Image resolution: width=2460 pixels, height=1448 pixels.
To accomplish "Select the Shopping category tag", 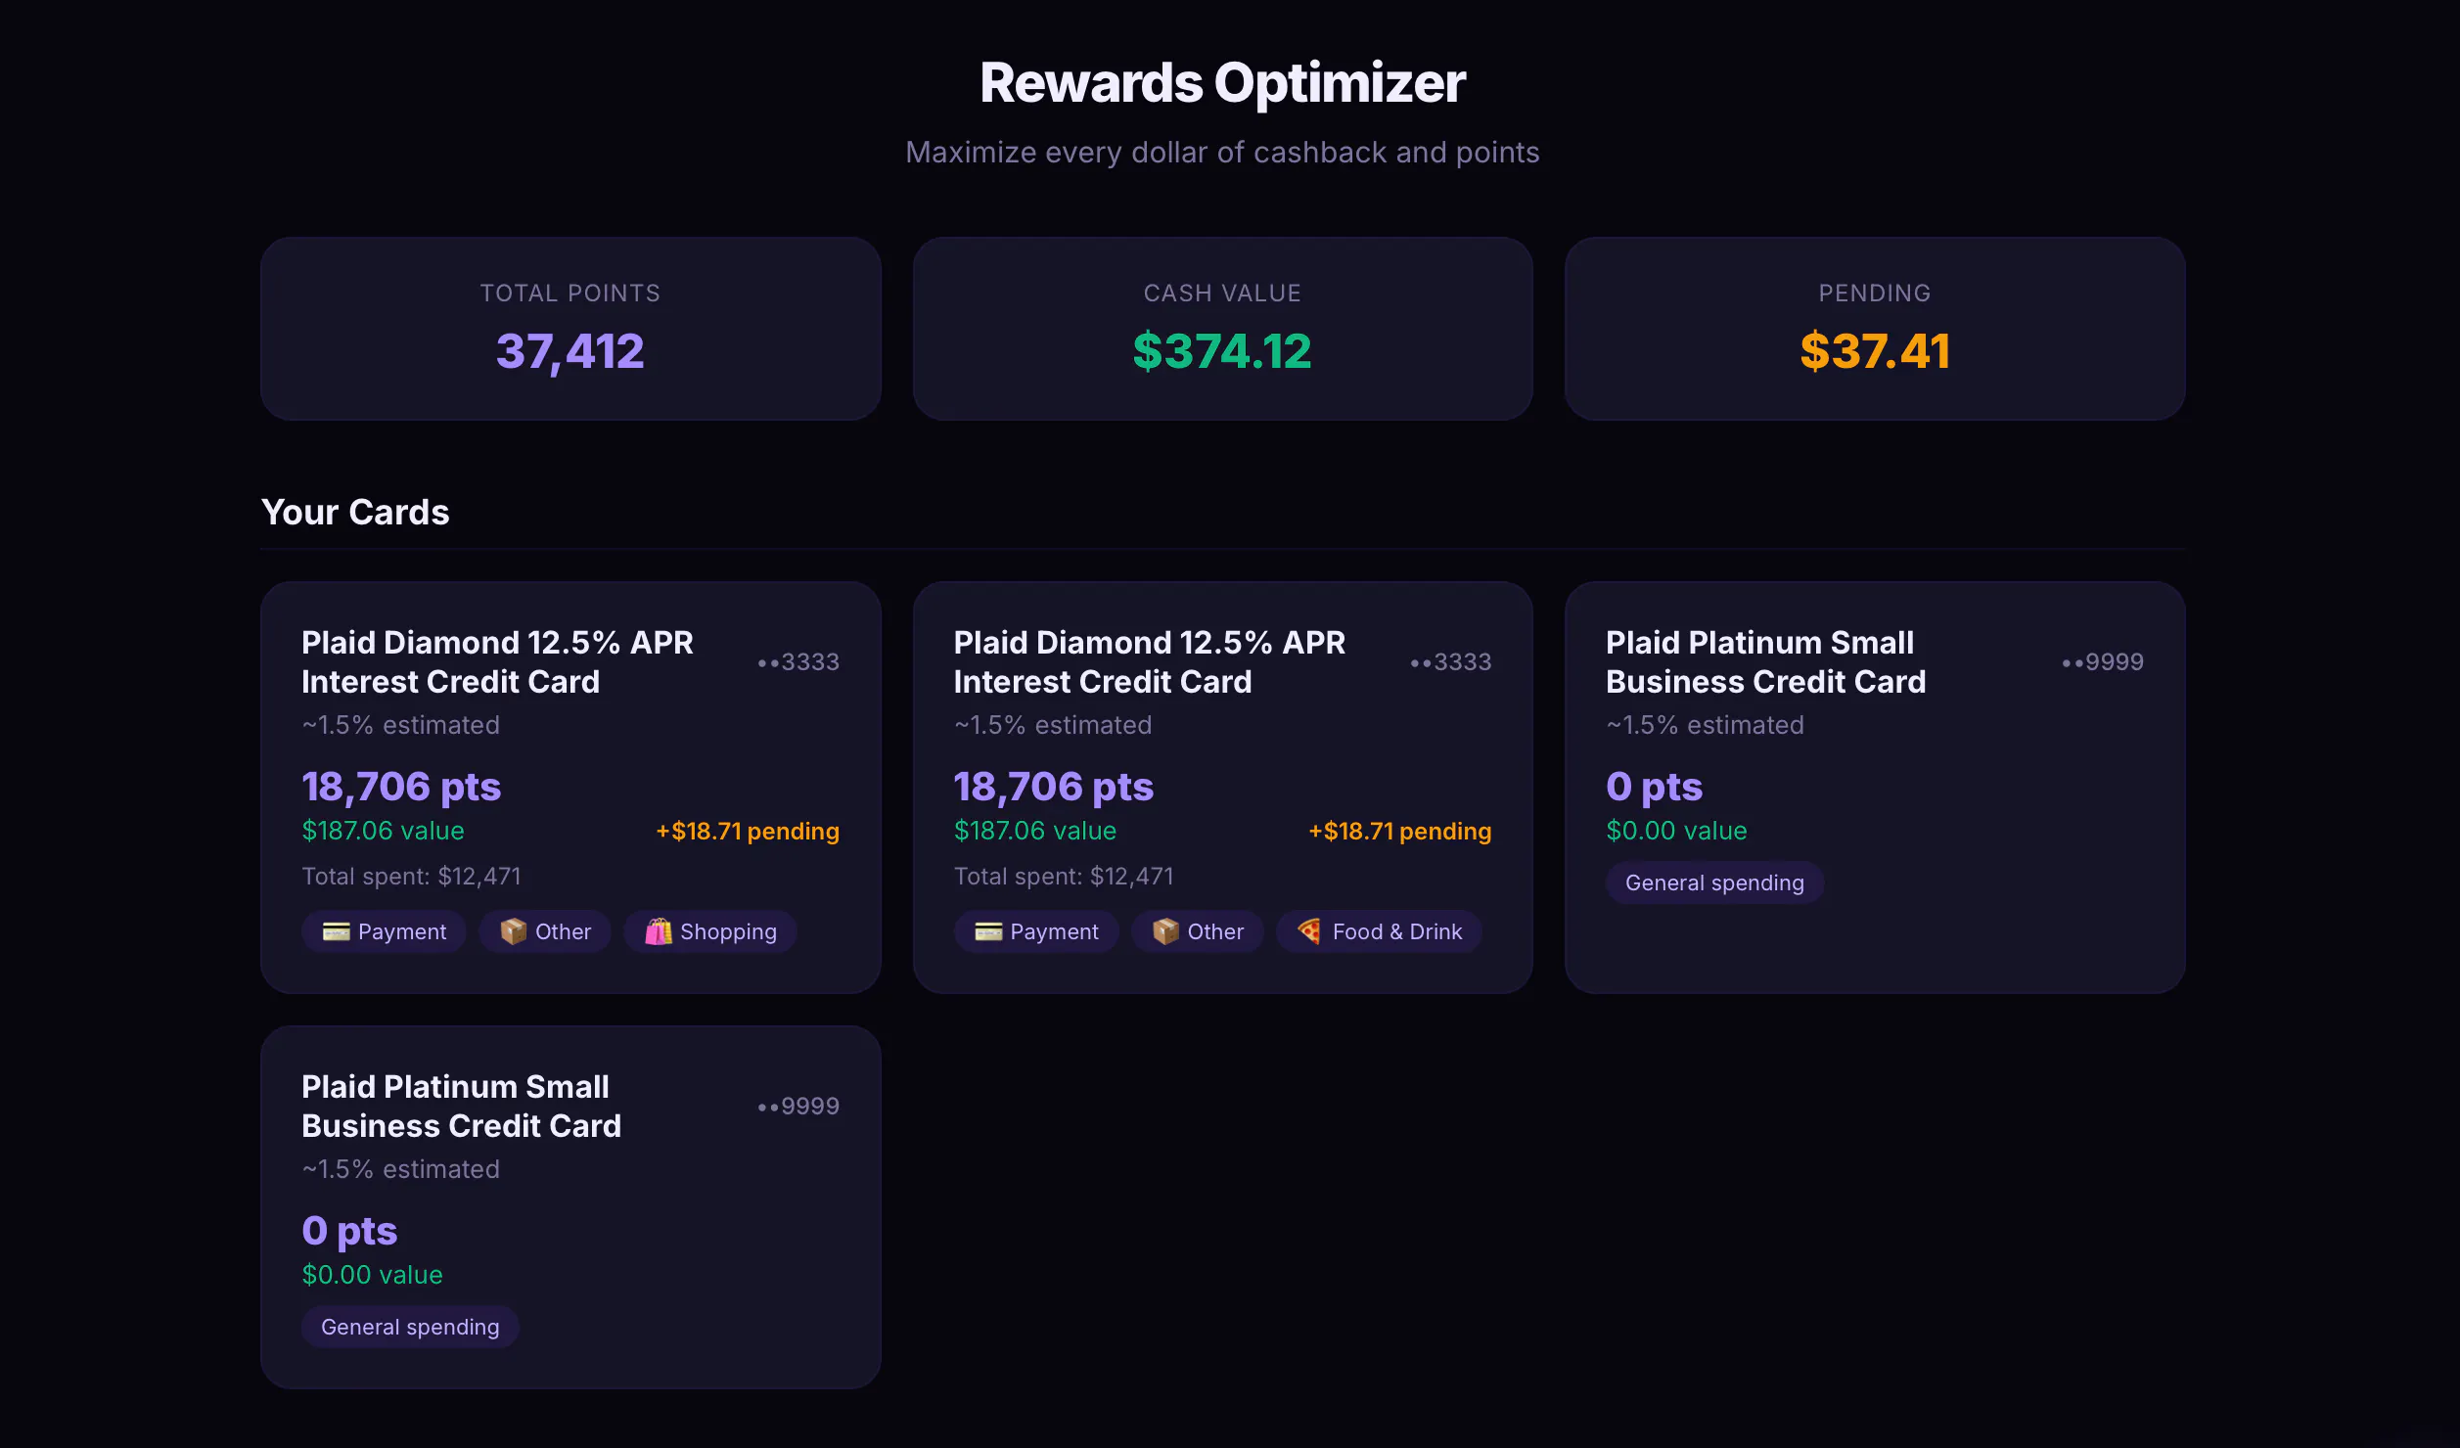I will pos(710,931).
